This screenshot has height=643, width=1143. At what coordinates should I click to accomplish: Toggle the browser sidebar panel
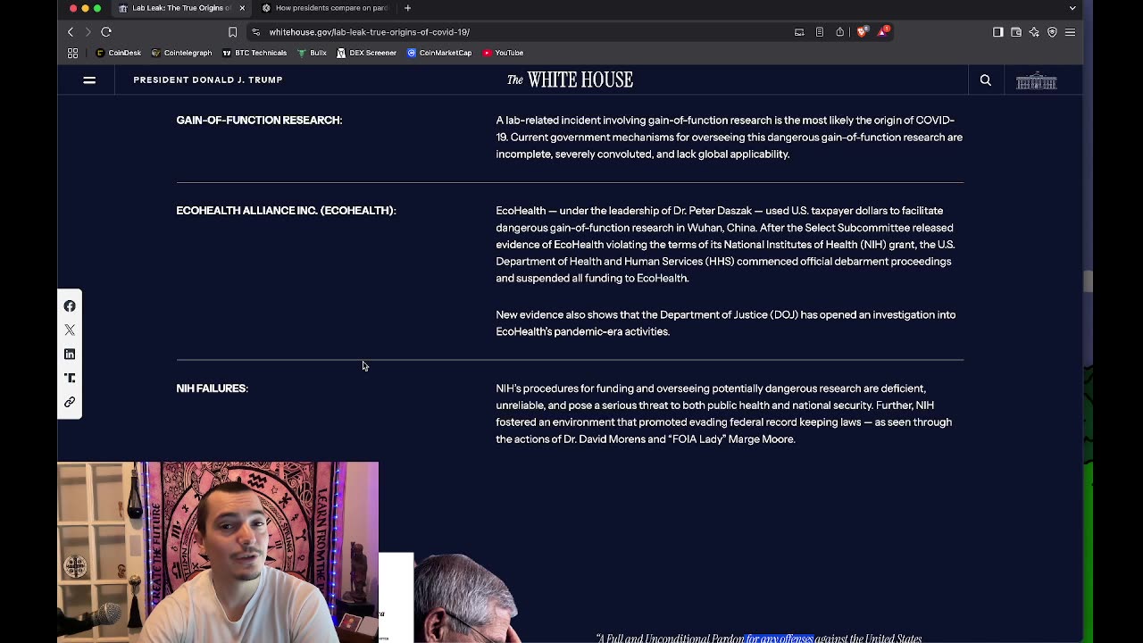click(997, 32)
